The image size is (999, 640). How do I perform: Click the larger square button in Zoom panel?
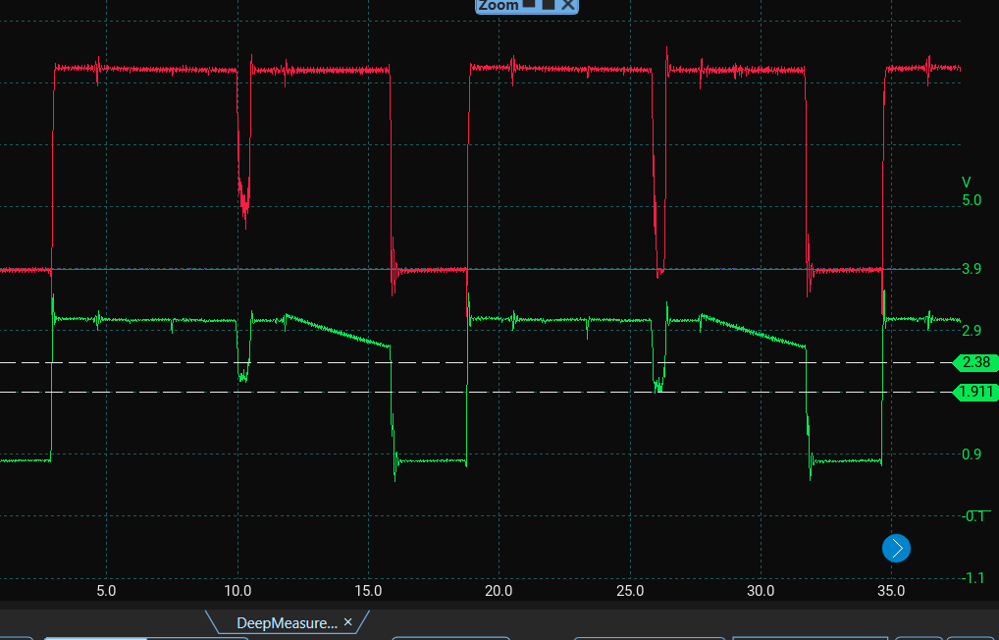pos(548,4)
